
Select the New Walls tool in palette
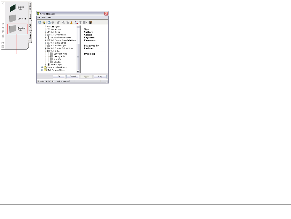pyautogui.click(x=17, y=19)
